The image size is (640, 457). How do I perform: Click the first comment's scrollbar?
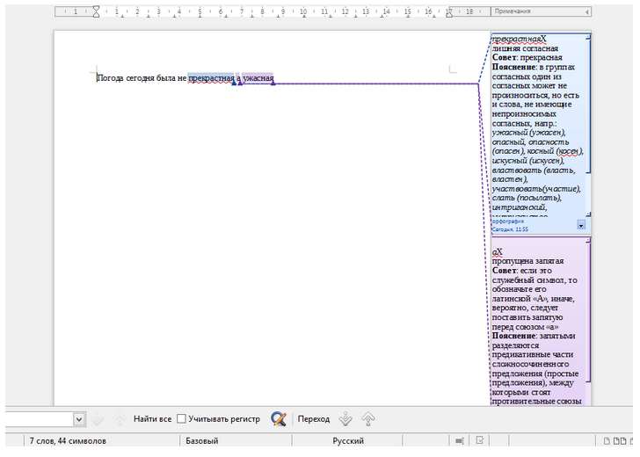point(589,123)
